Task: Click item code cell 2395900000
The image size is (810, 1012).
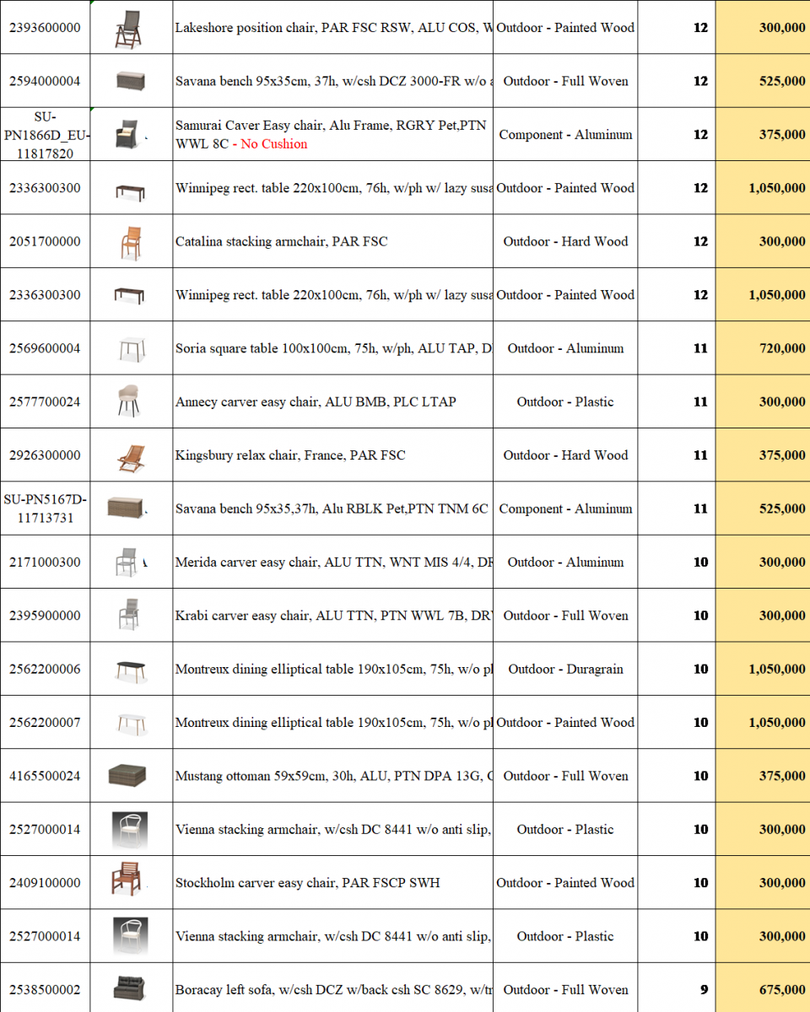Action: (46, 616)
